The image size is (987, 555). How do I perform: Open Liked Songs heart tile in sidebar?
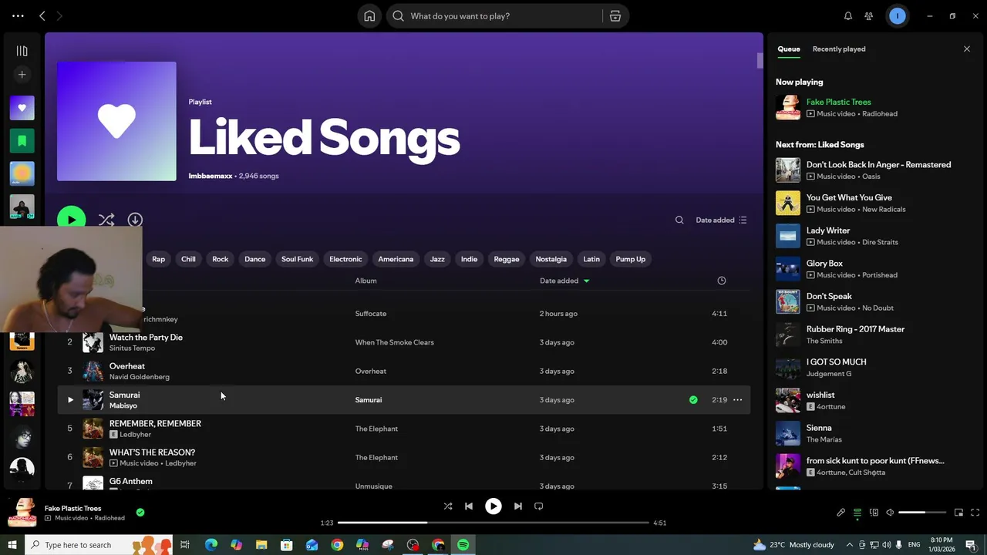click(x=22, y=108)
